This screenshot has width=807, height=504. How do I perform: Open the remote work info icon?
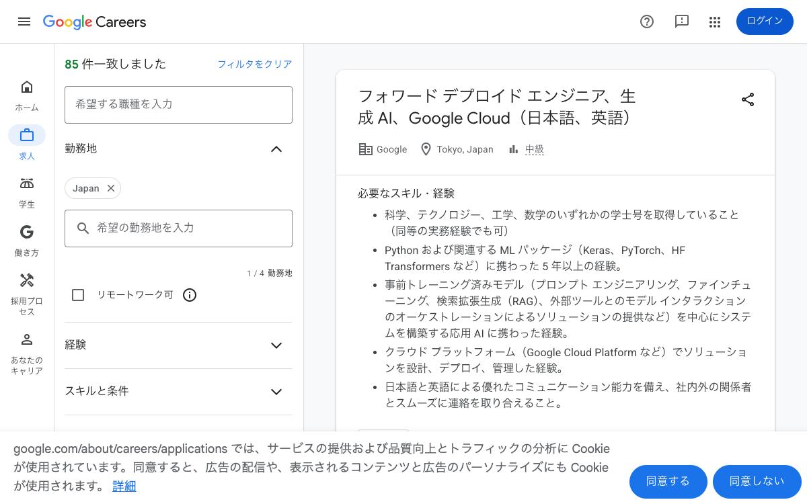click(x=190, y=295)
